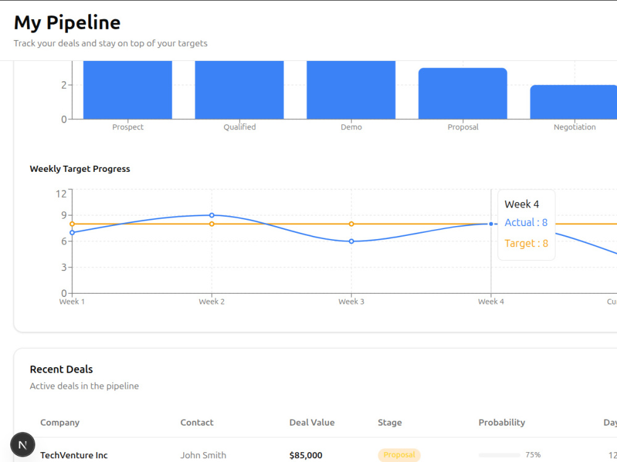Click 'Target : 8' in the tooltip
The height and width of the screenshot is (462, 617).
coord(526,243)
